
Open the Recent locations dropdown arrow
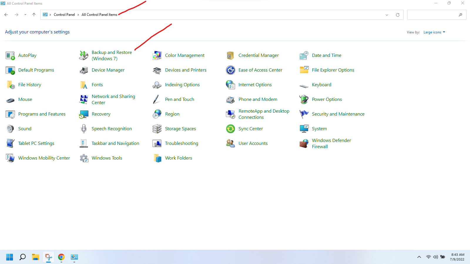pyautogui.click(x=25, y=15)
